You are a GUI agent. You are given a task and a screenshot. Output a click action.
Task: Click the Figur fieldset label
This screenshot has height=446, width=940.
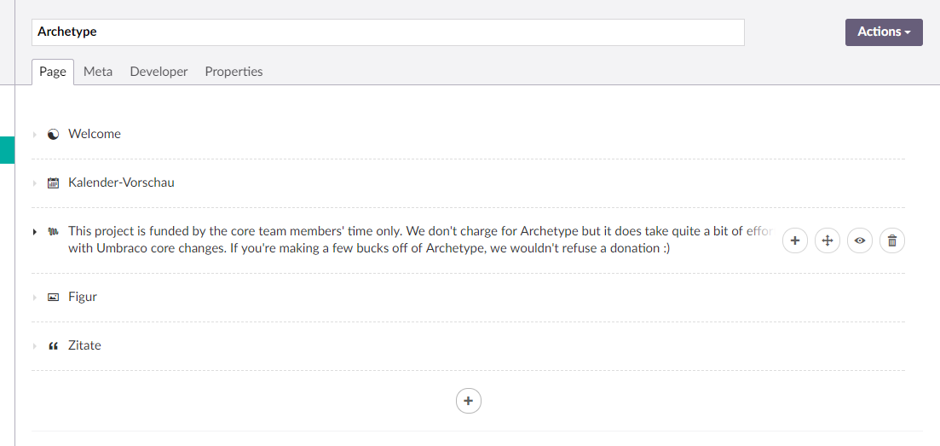click(x=83, y=297)
